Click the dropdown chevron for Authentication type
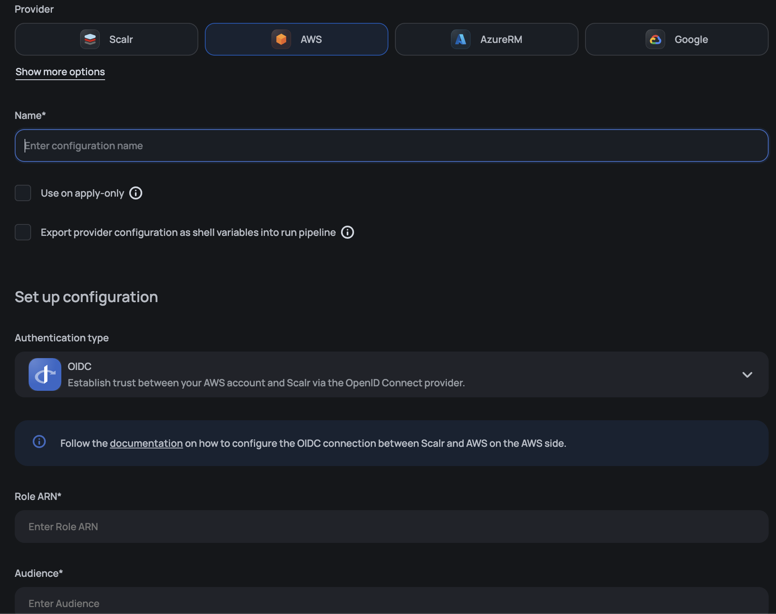Screen dimensions: 776x614 (747, 375)
